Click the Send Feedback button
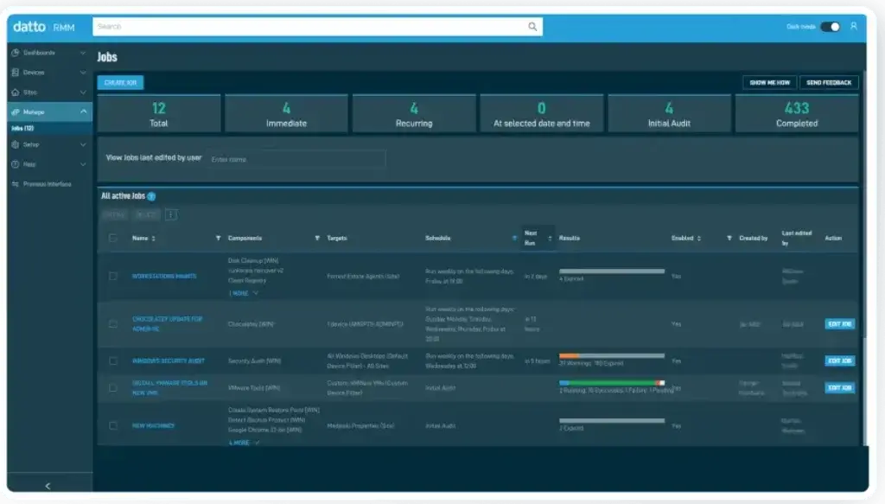The width and height of the screenshot is (885, 504). 829,82
